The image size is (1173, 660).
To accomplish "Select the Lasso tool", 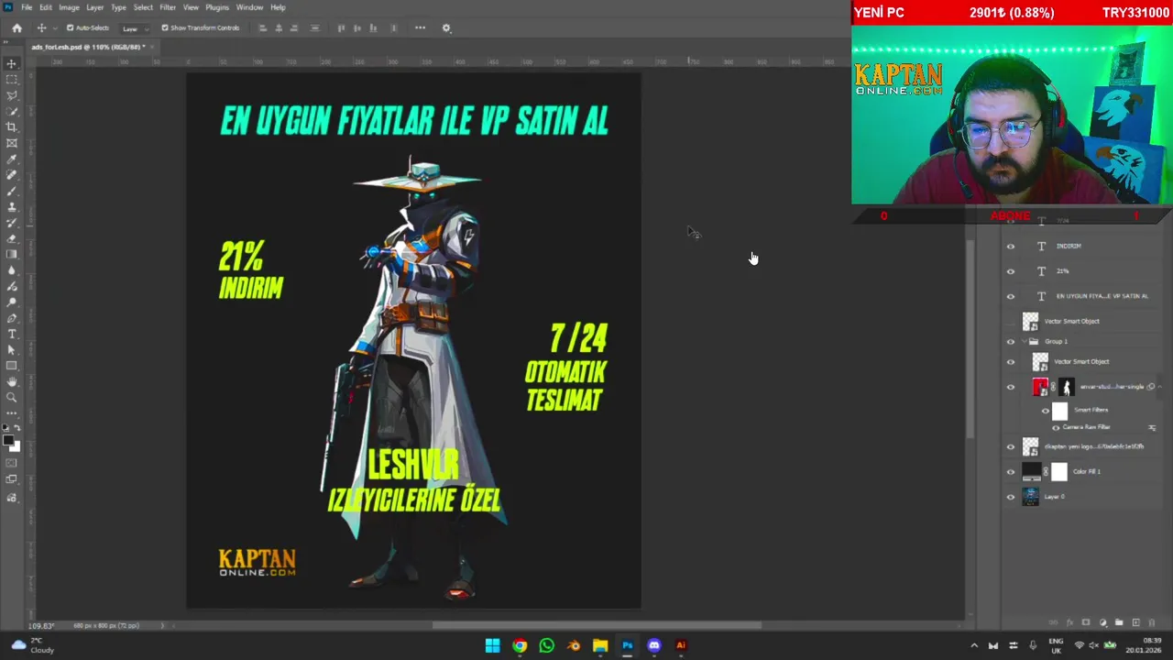I will click(x=12, y=95).
